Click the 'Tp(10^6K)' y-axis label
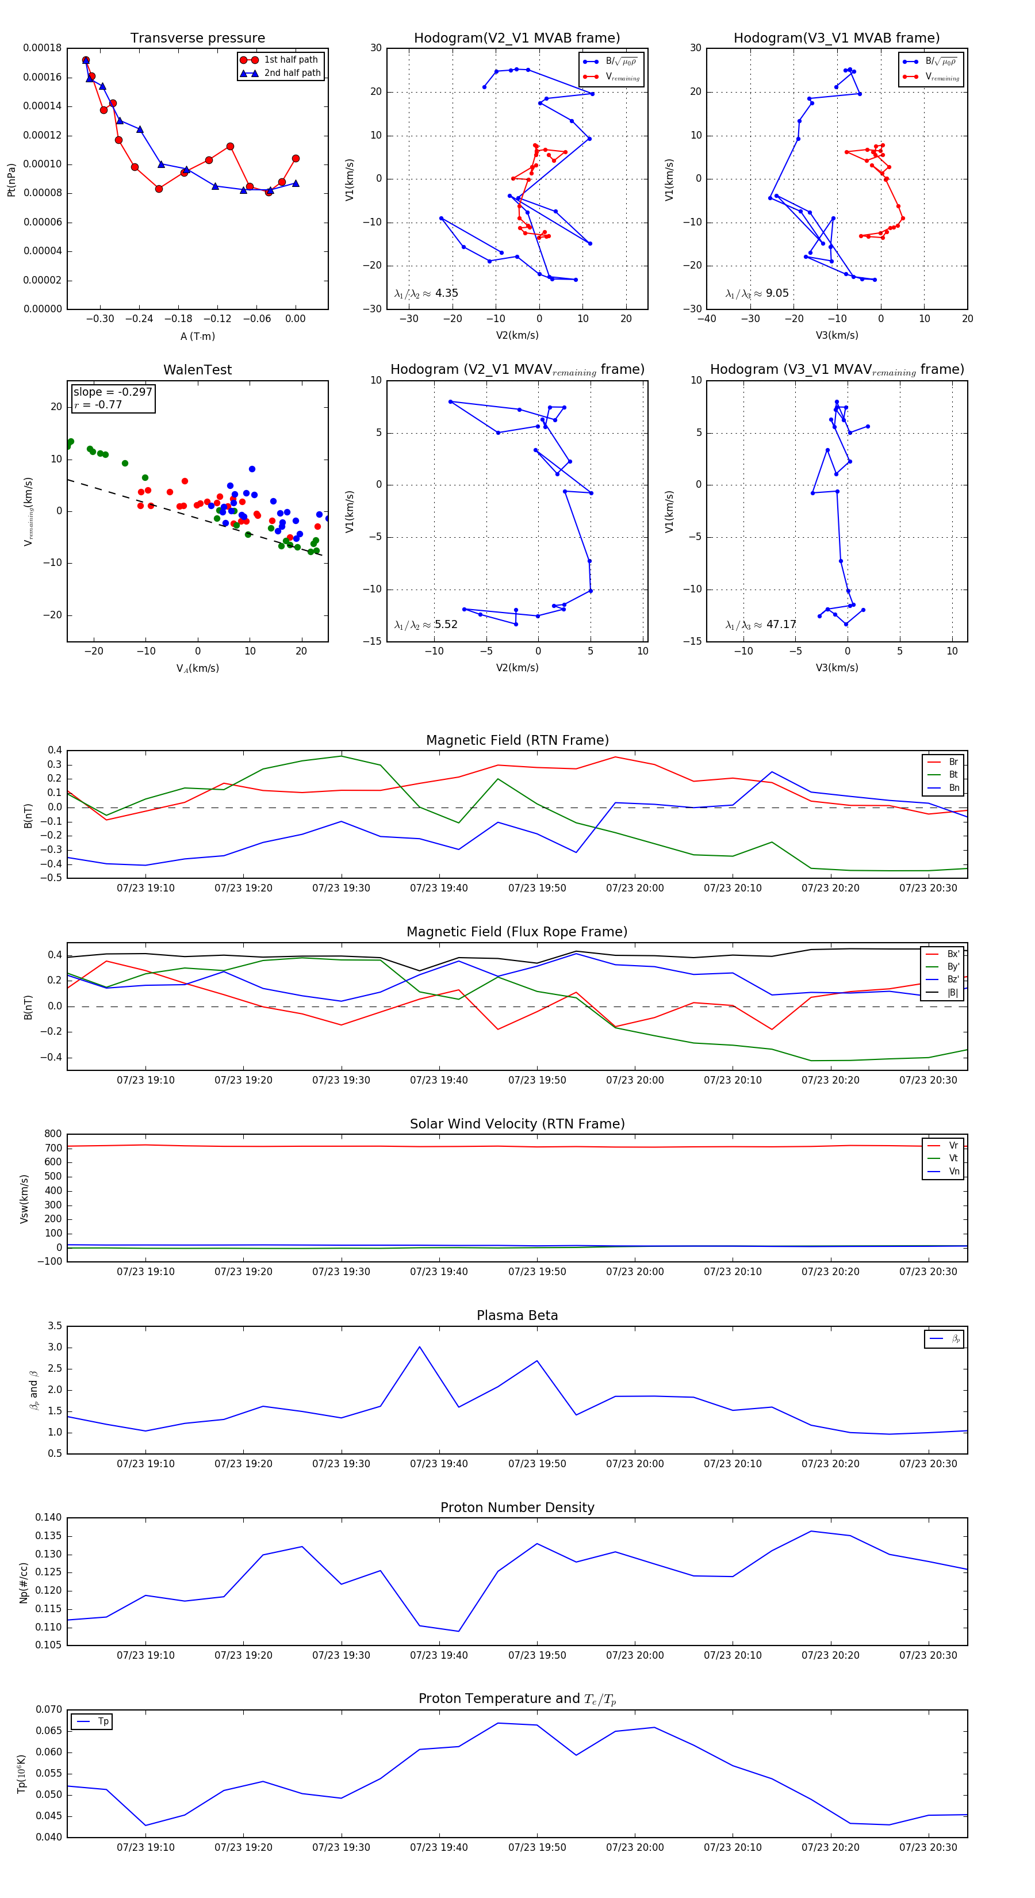Image resolution: width=1035 pixels, height=1898 pixels. (21, 1774)
